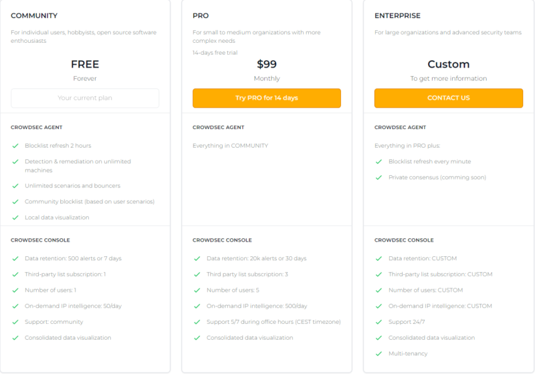Click checkmark beside Blocklist refresh 2 hours
This screenshot has height=374, width=535.
coord(15,145)
